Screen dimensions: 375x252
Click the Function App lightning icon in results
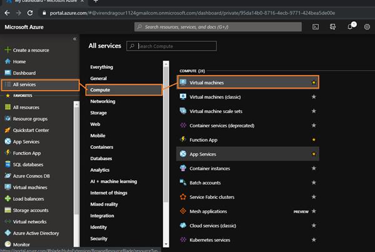coord(184,139)
